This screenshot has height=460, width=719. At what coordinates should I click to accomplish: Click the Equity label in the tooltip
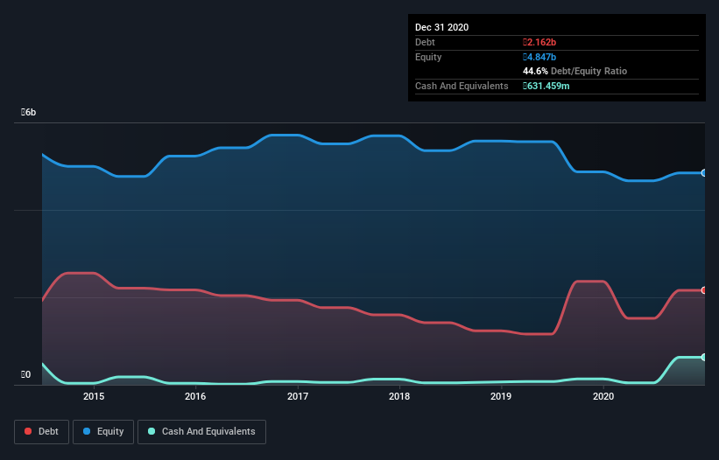pos(428,57)
